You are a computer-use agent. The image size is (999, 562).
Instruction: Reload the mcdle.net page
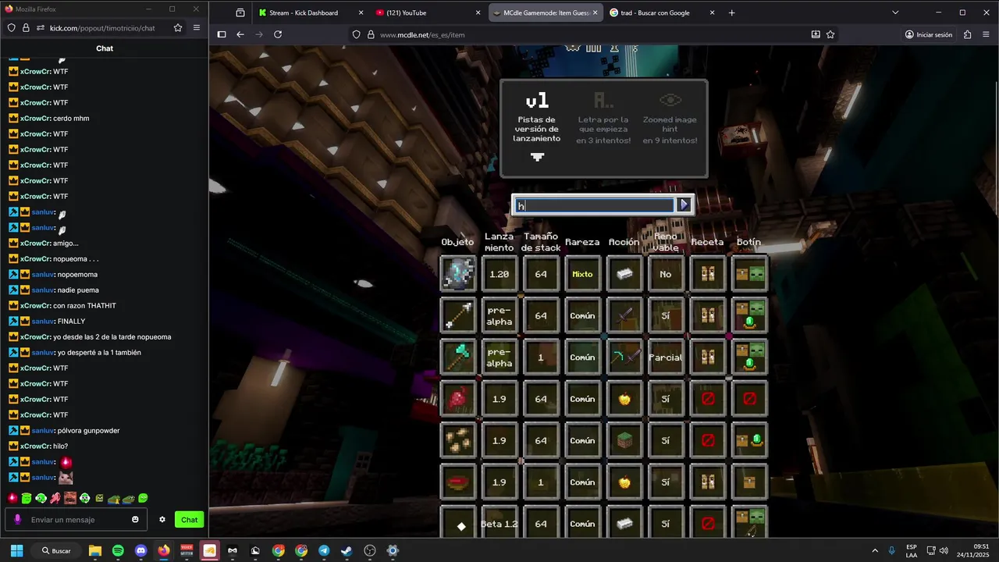coord(278,34)
